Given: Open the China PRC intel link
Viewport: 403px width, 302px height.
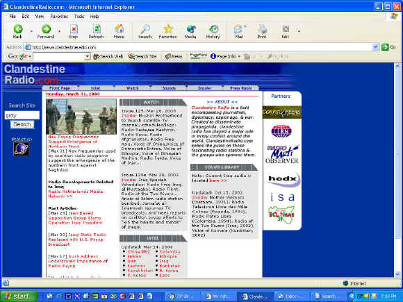Looking at the screenshot, I should (x=138, y=251).
